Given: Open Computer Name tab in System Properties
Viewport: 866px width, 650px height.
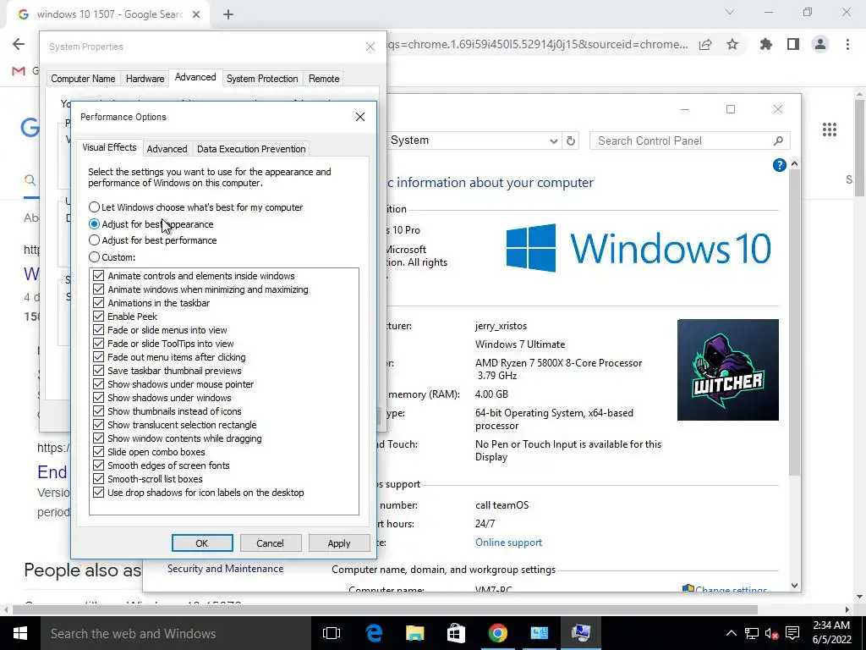Looking at the screenshot, I should (83, 79).
